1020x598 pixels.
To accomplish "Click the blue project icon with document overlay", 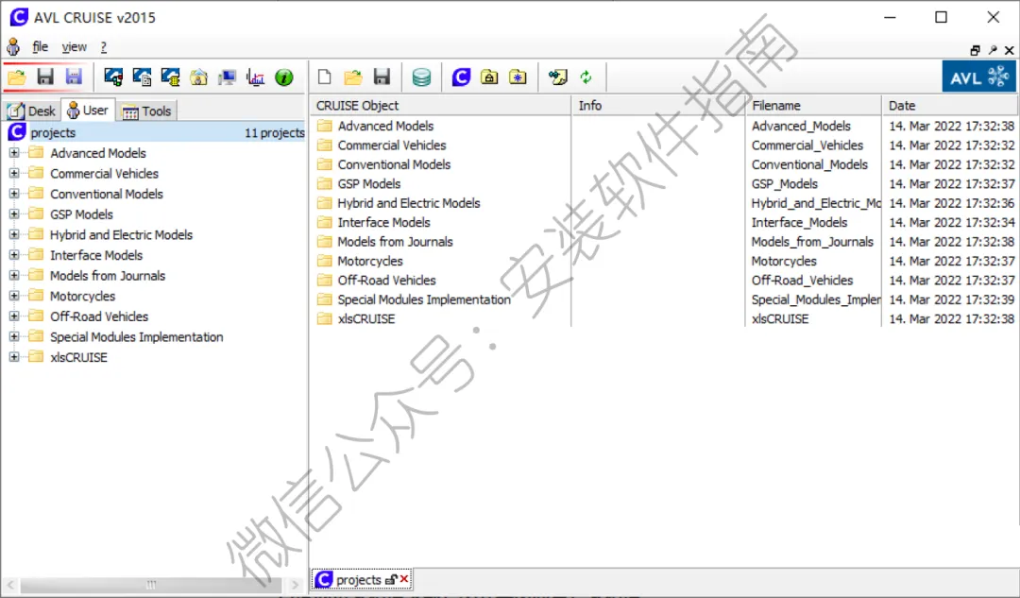I will 142,77.
